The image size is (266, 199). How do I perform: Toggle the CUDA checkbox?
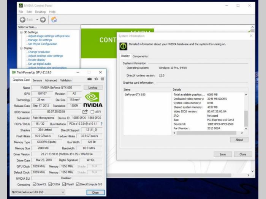click(x=50, y=184)
